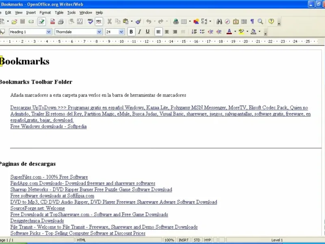325x244 pixels.
Task: Print file directly with printer icon
Action: [61, 22]
